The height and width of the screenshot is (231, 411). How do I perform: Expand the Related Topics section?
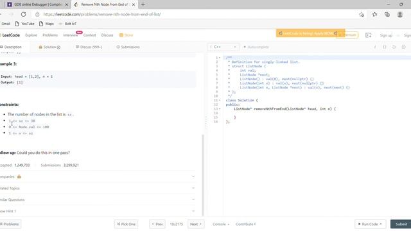point(98,188)
